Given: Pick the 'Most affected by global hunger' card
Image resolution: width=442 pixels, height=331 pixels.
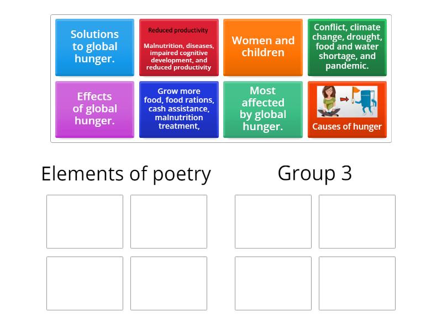Looking at the screenshot, I should 263,109.
